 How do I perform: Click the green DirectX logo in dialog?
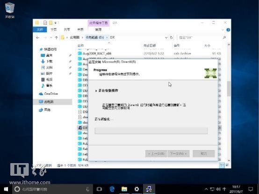point(210,73)
